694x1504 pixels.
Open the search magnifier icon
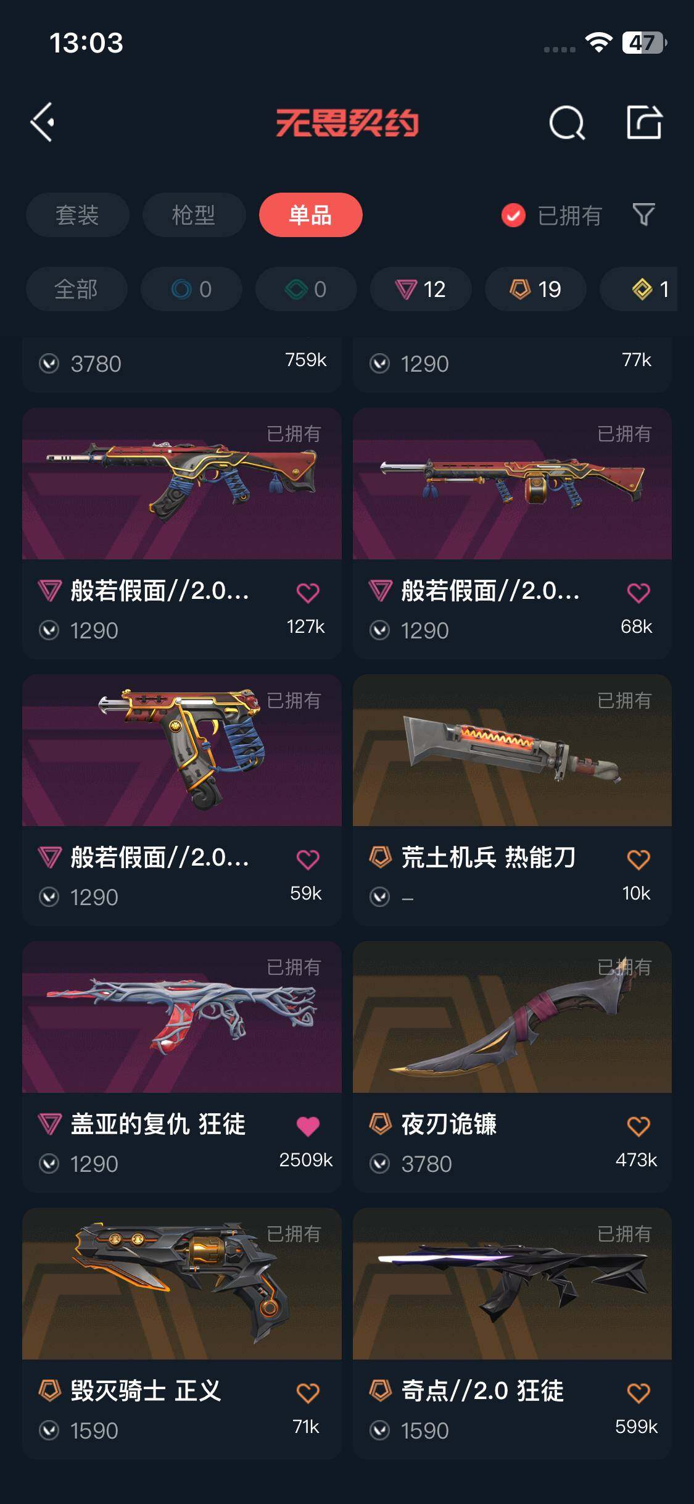point(567,122)
